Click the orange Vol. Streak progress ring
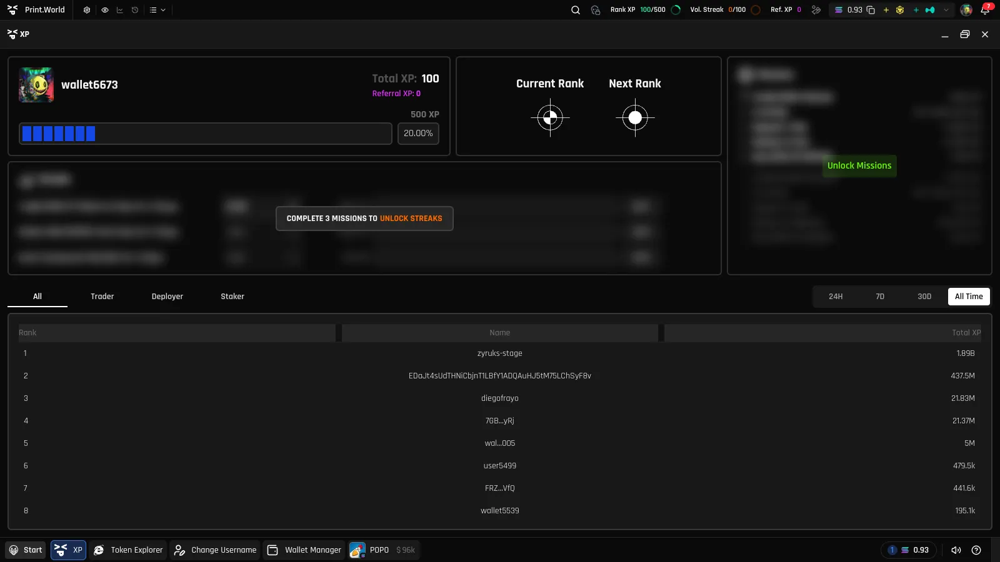Image resolution: width=1000 pixels, height=562 pixels. coord(756,10)
